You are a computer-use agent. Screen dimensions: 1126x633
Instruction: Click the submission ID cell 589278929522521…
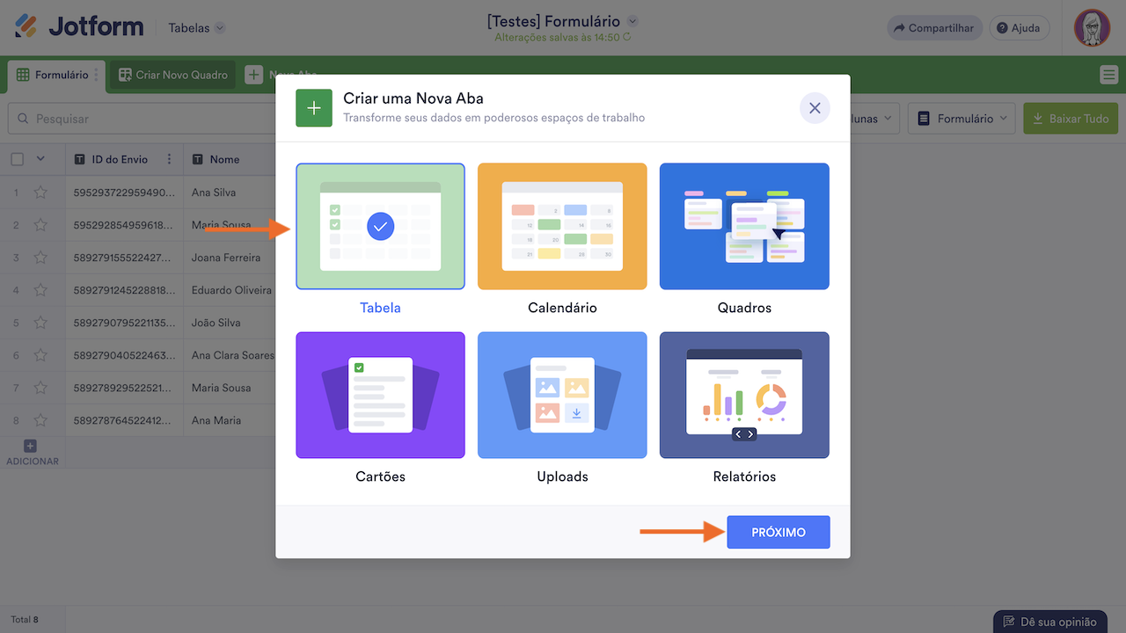pos(124,388)
